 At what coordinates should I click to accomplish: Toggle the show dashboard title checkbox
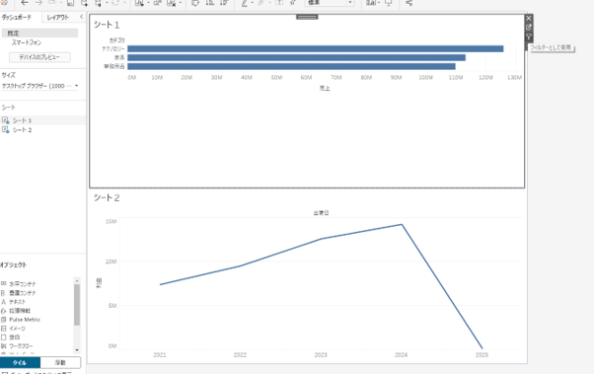pyautogui.click(x=5, y=373)
